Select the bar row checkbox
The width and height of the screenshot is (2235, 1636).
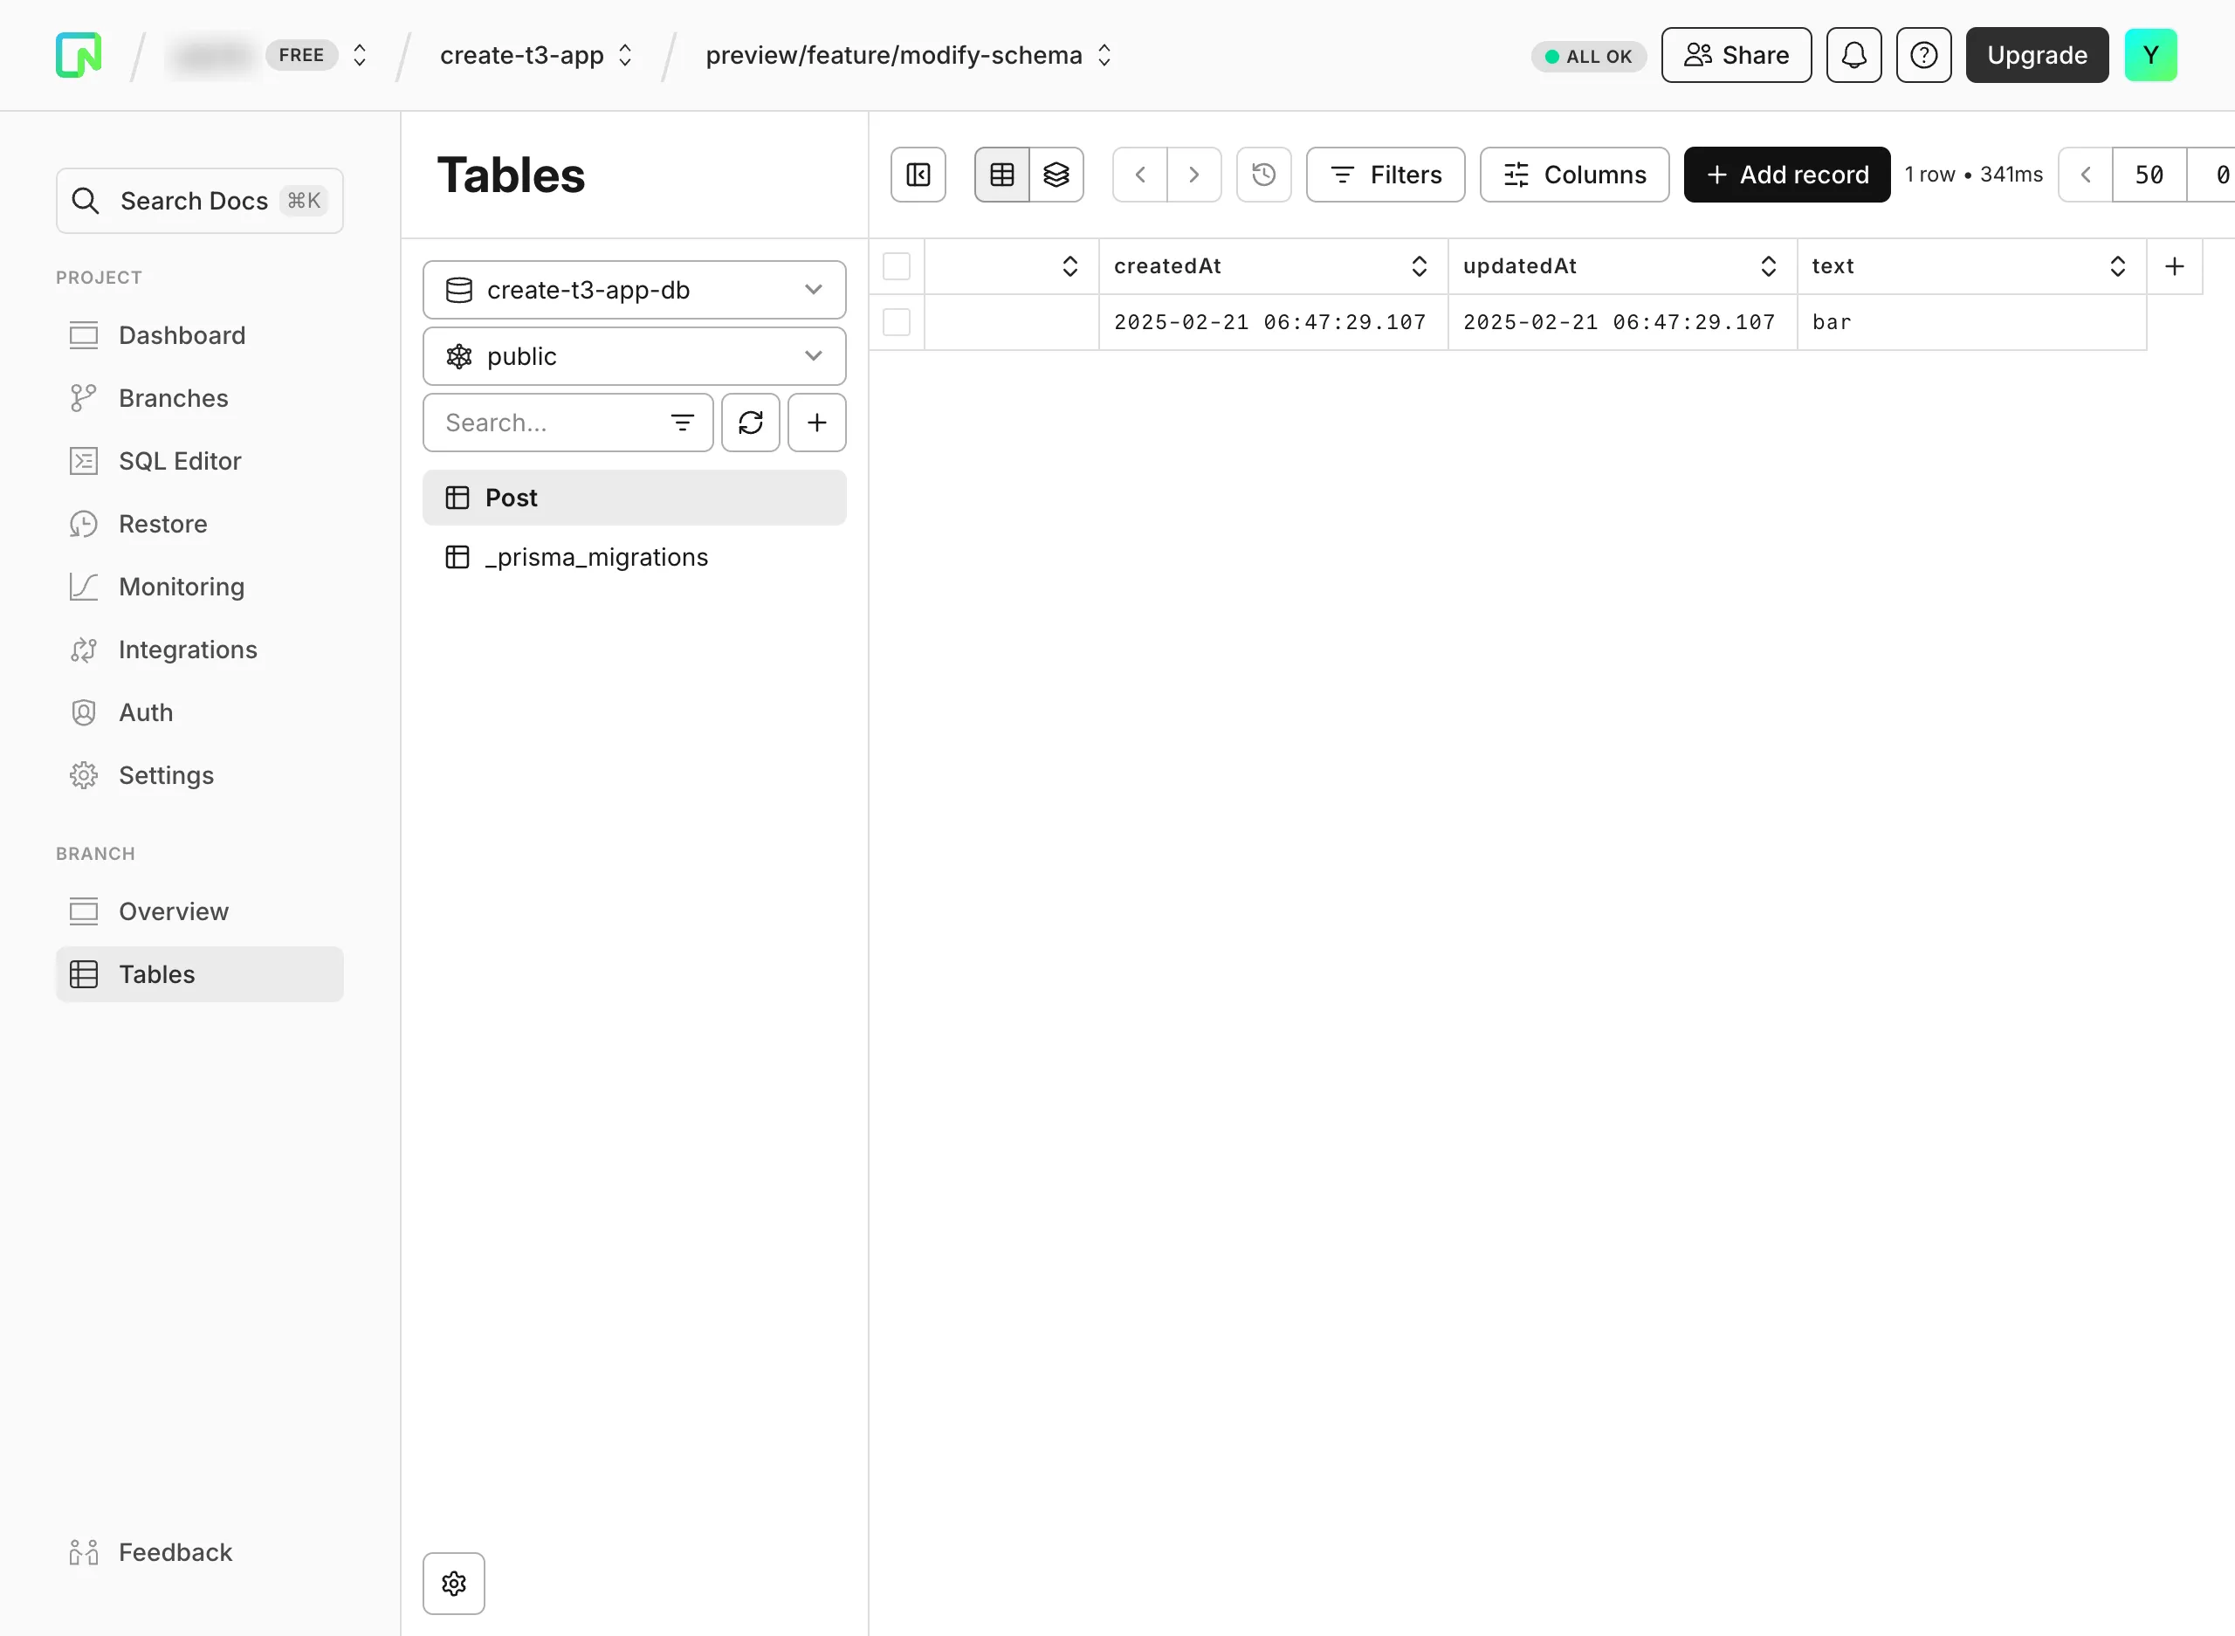[x=896, y=322]
